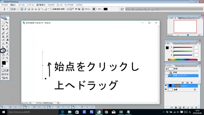Select the History Brush tool

tap(7, 36)
